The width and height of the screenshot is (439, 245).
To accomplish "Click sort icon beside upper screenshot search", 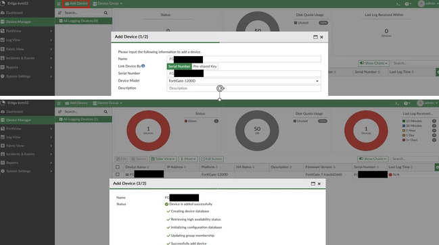I will (x=60, y=13).
